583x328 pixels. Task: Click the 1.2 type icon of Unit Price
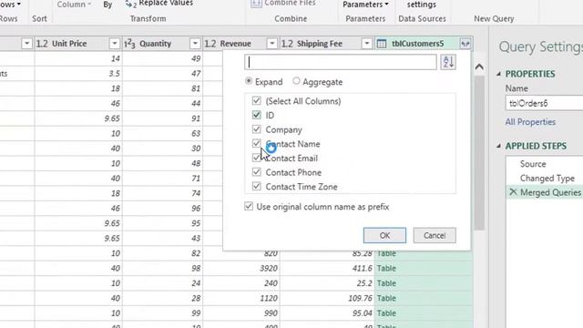click(x=42, y=44)
